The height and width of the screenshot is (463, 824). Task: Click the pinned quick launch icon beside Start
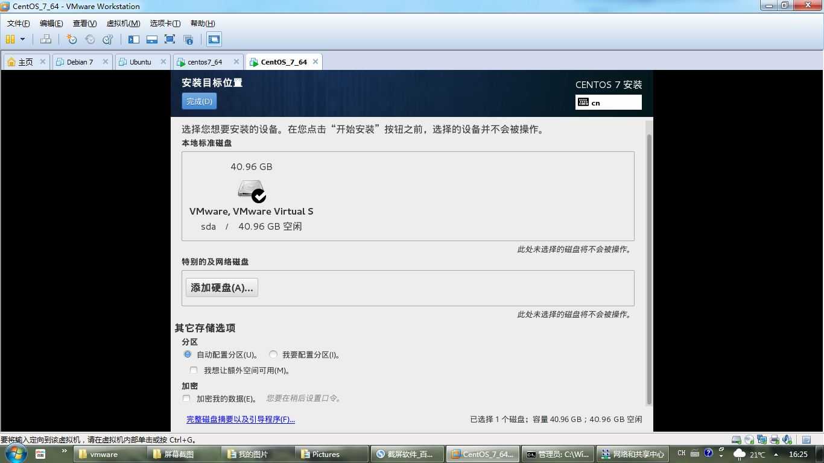(40, 454)
